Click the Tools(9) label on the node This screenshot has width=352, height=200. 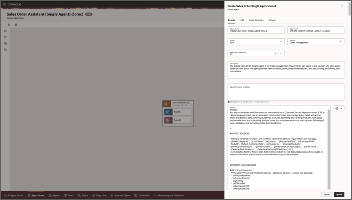pyautogui.click(x=177, y=112)
